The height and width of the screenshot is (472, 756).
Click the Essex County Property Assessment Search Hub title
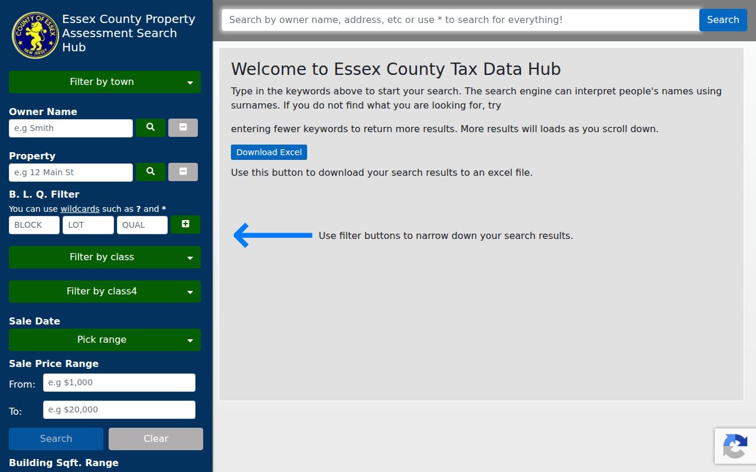tap(129, 33)
